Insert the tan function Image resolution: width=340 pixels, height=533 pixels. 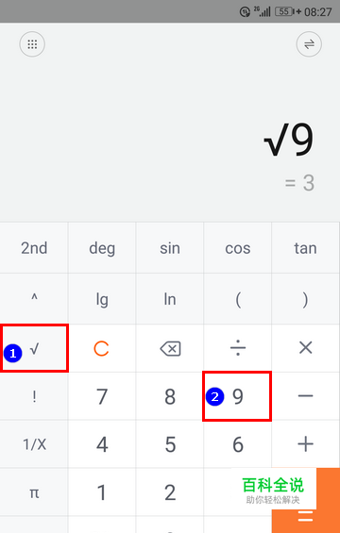[305, 248]
